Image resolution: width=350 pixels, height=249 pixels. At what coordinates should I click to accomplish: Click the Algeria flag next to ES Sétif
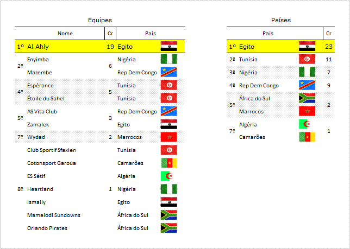[x=167, y=176]
